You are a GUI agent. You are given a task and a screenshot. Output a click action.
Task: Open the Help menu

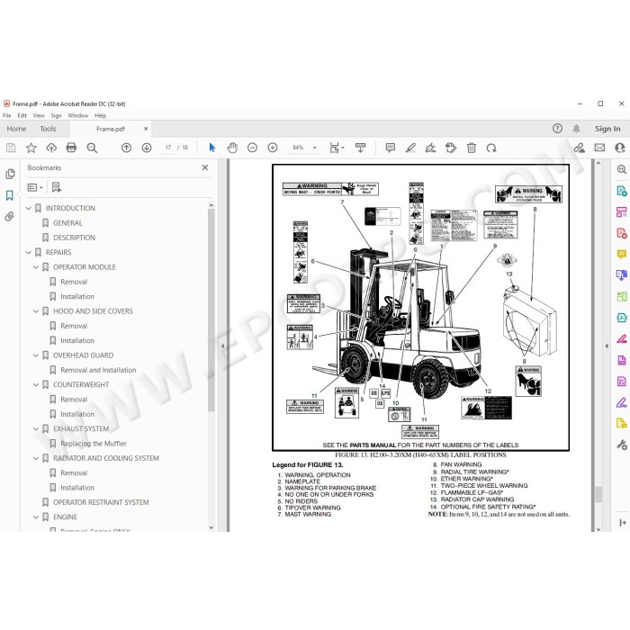(x=101, y=115)
